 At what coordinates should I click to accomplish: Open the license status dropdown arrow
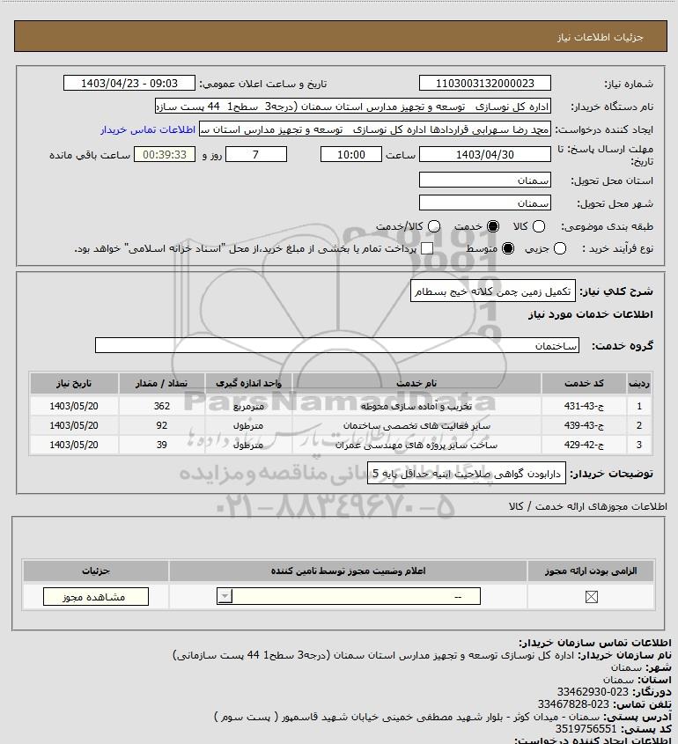[x=225, y=596]
